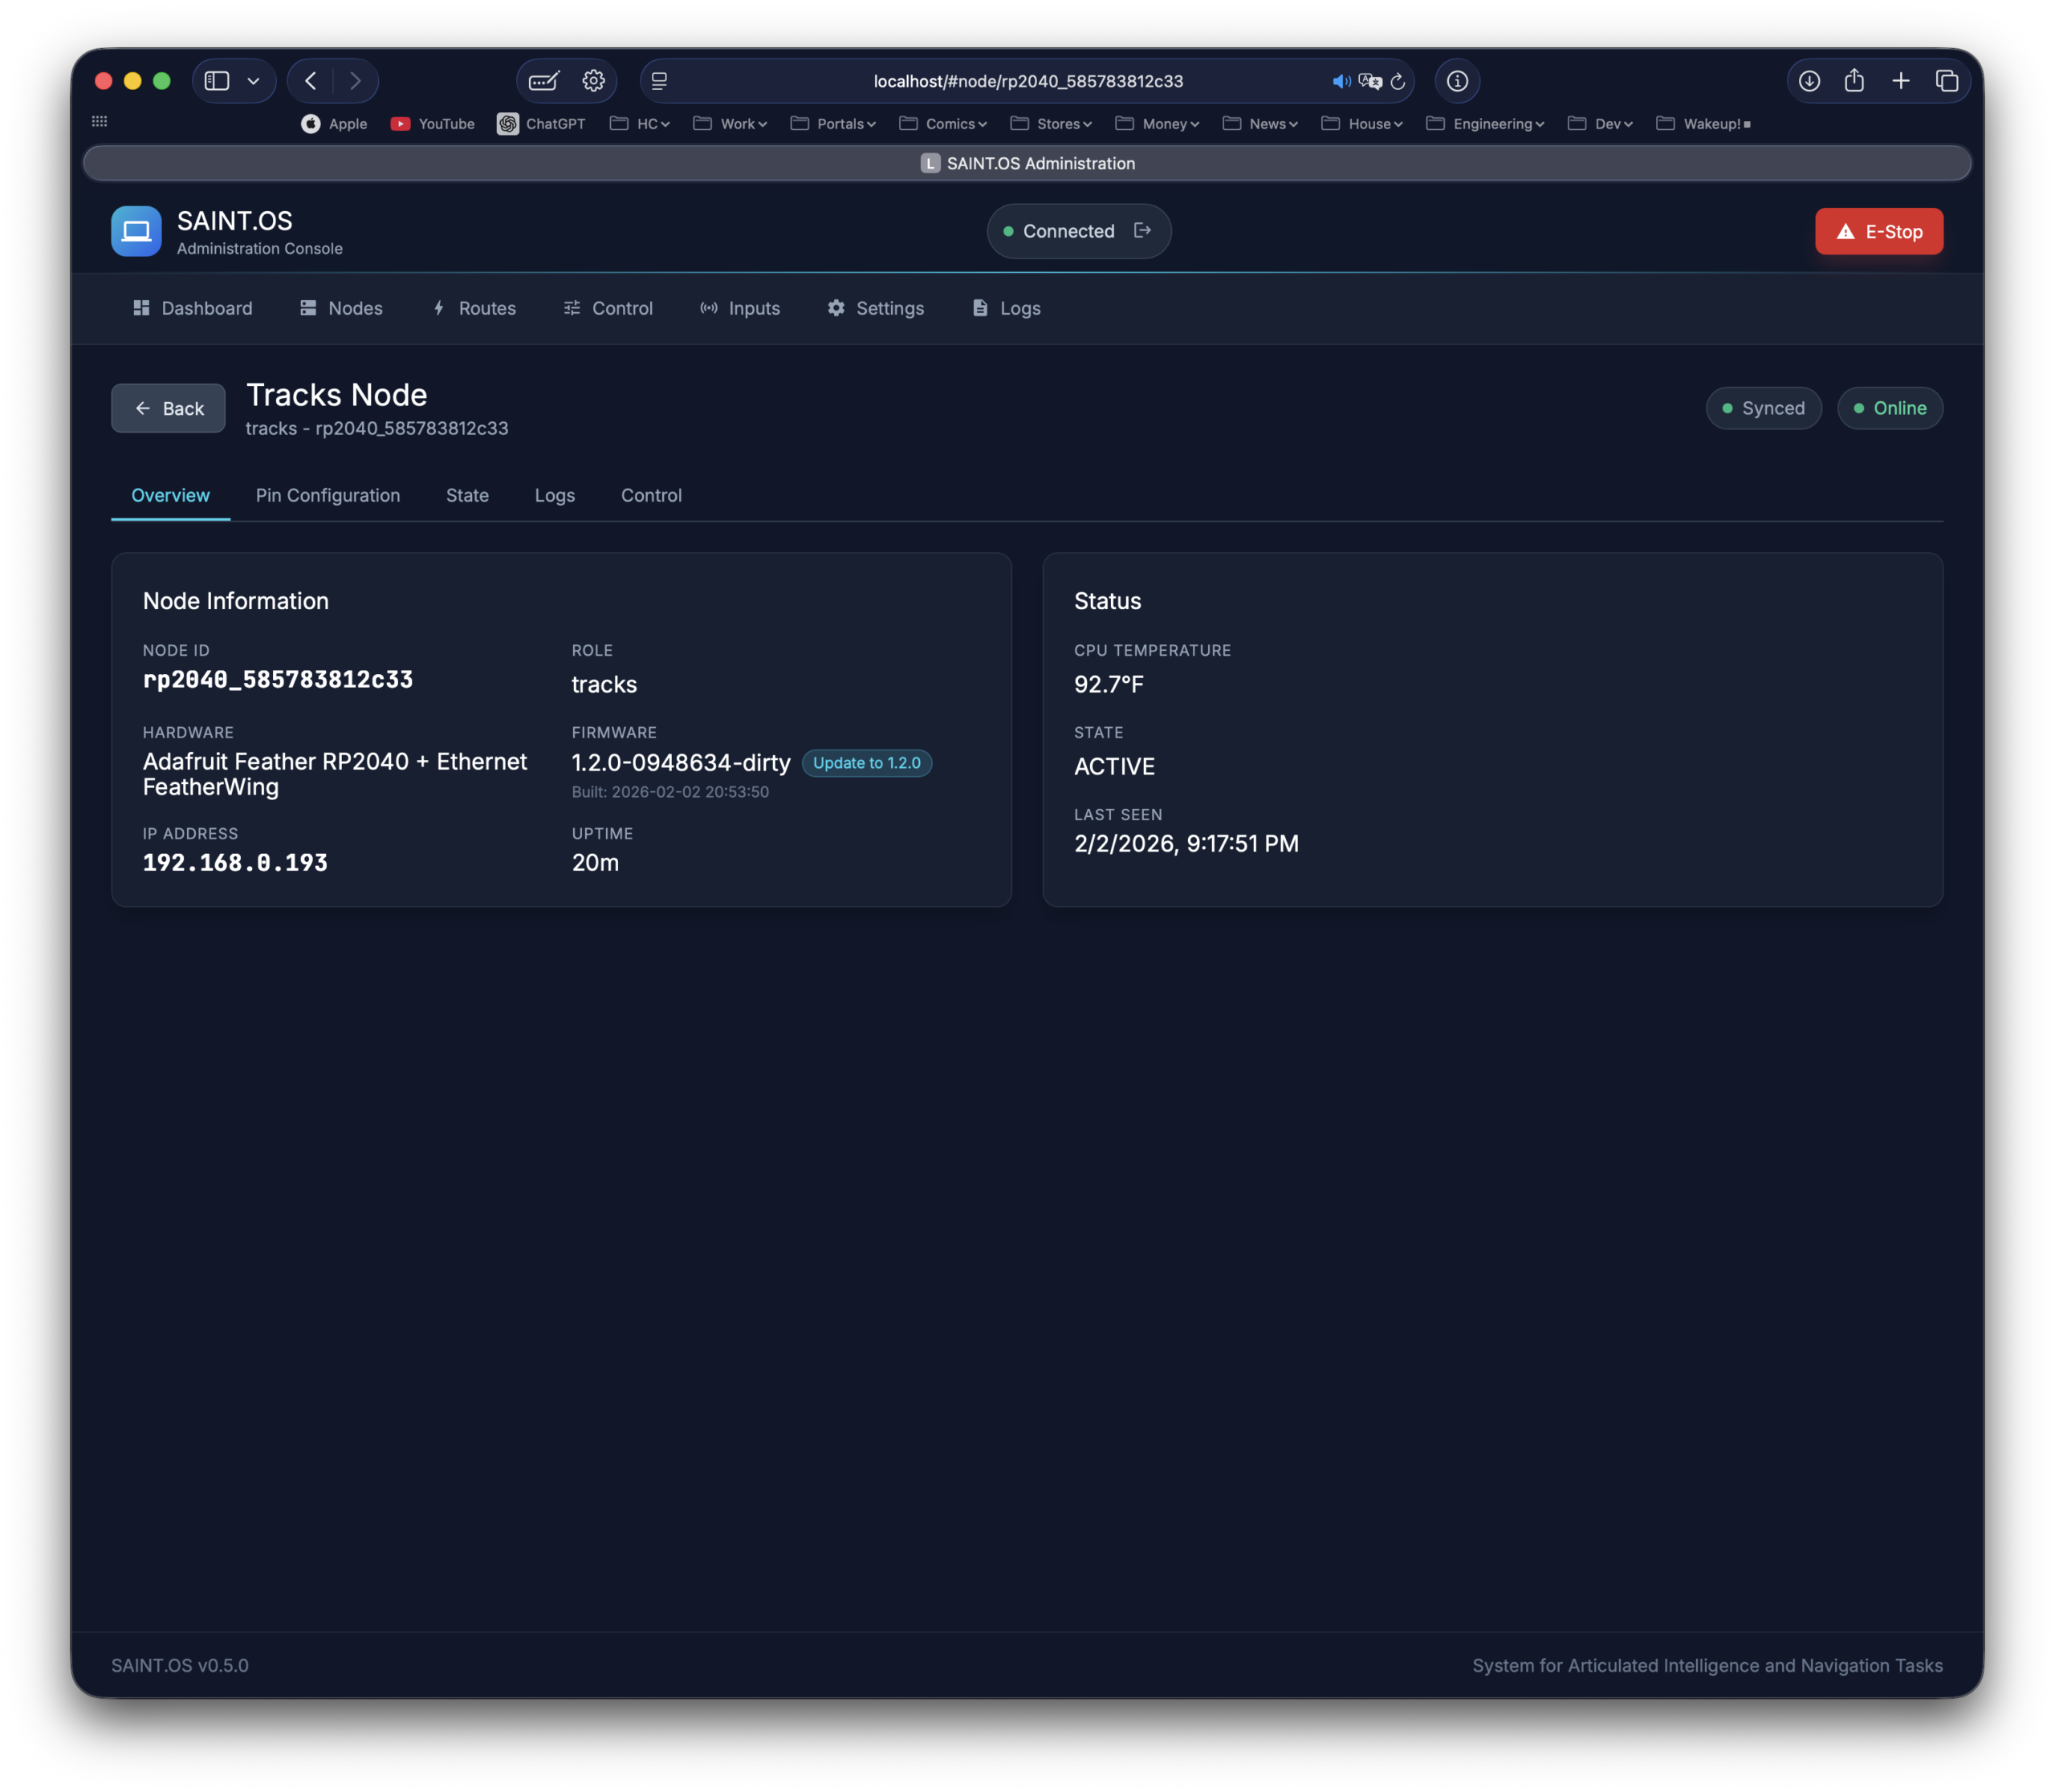Expand the Engineering bookmarks folder
Image resolution: width=2055 pixels, height=1792 pixels.
(1486, 124)
